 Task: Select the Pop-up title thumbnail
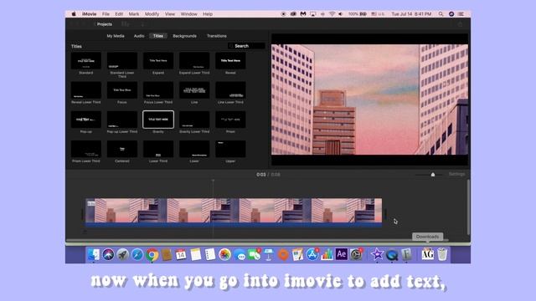pos(85,120)
